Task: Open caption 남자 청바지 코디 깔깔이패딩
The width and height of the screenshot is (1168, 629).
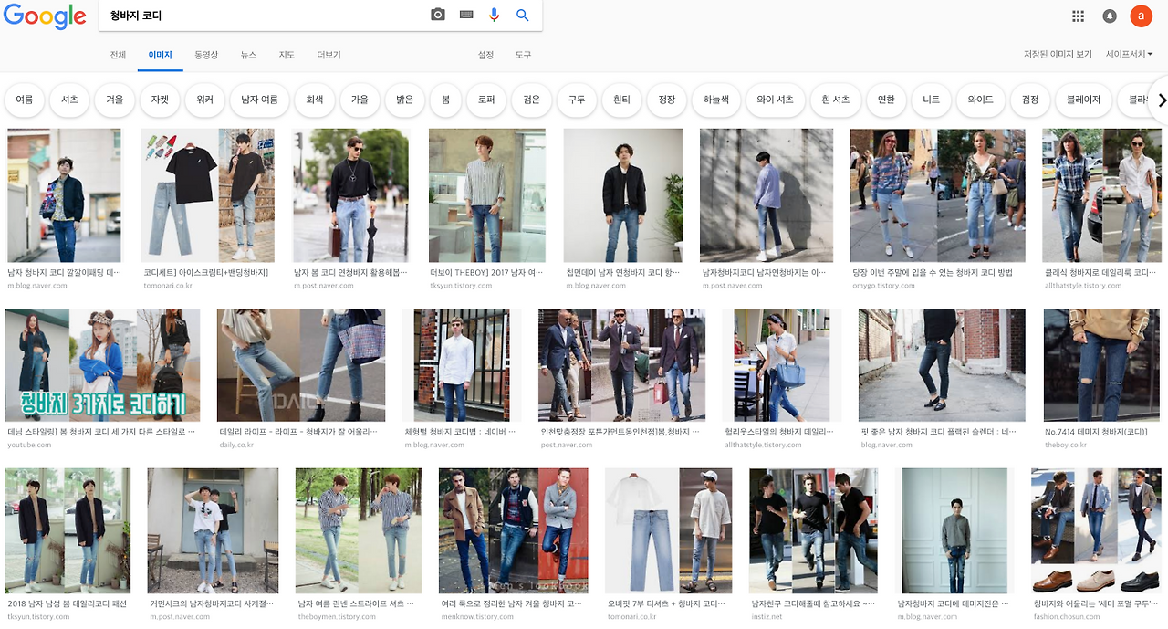Action: click(x=64, y=272)
